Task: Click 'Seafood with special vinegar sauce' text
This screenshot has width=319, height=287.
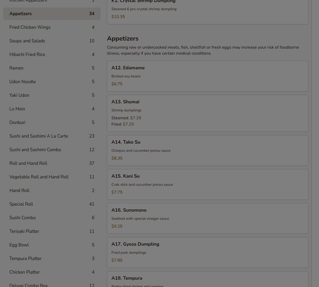Action: [x=140, y=218]
